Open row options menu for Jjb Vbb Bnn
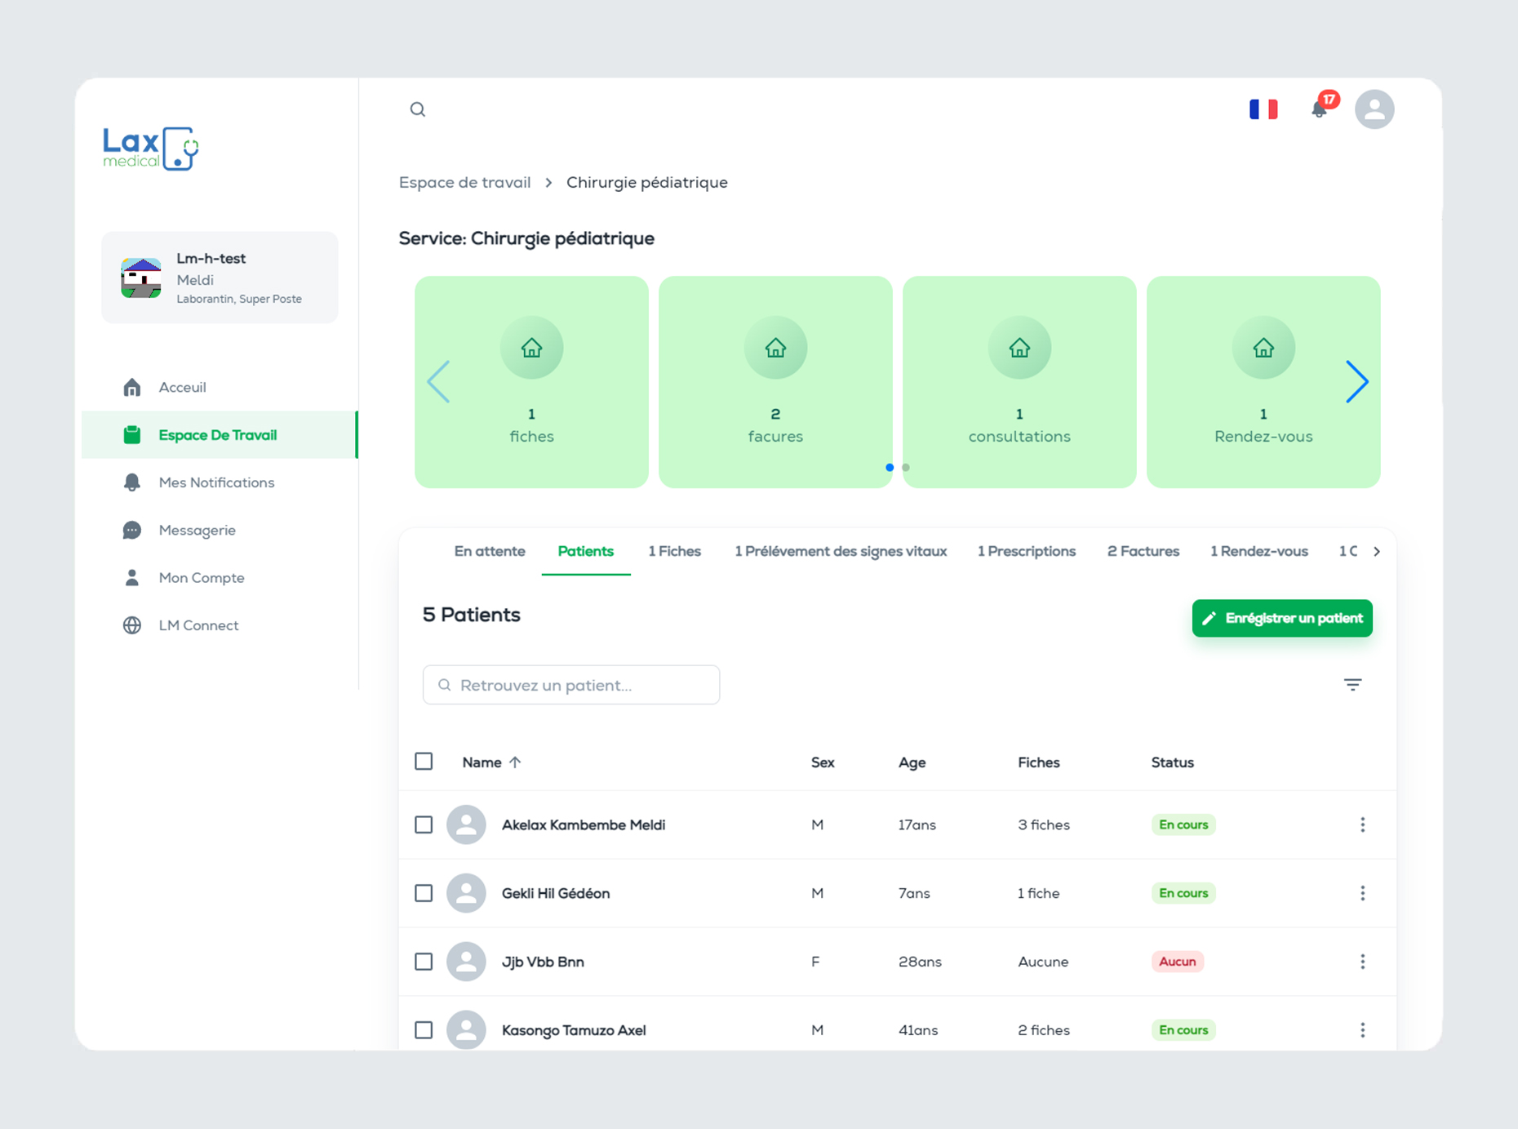Viewport: 1518px width, 1129px height. [x=1362, y=962]
